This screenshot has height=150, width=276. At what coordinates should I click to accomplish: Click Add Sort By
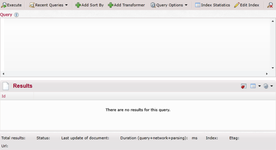(90, 5)
